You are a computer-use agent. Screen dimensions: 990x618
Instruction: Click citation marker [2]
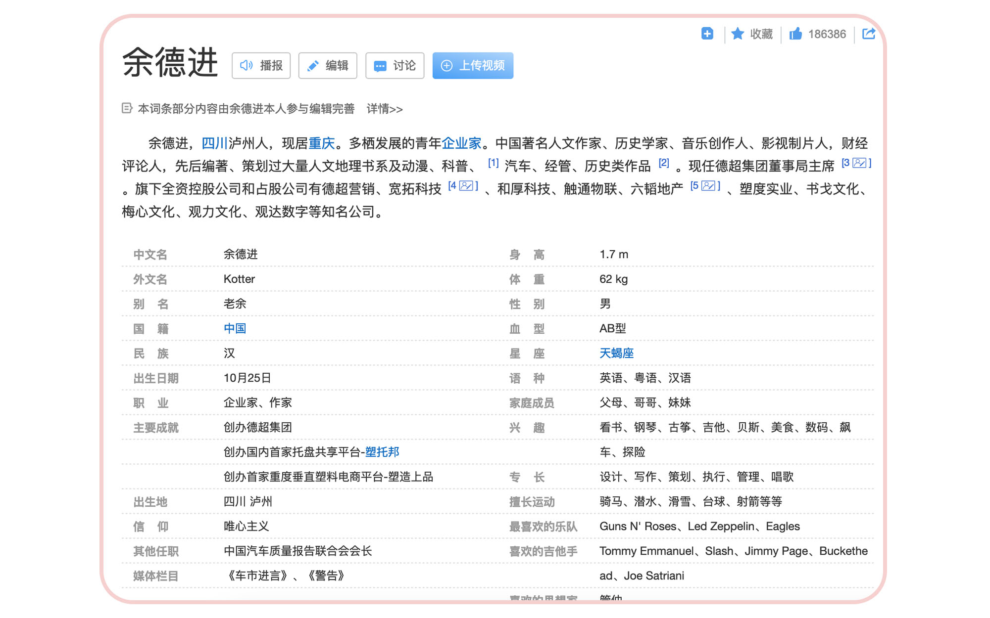coord(664,163)
